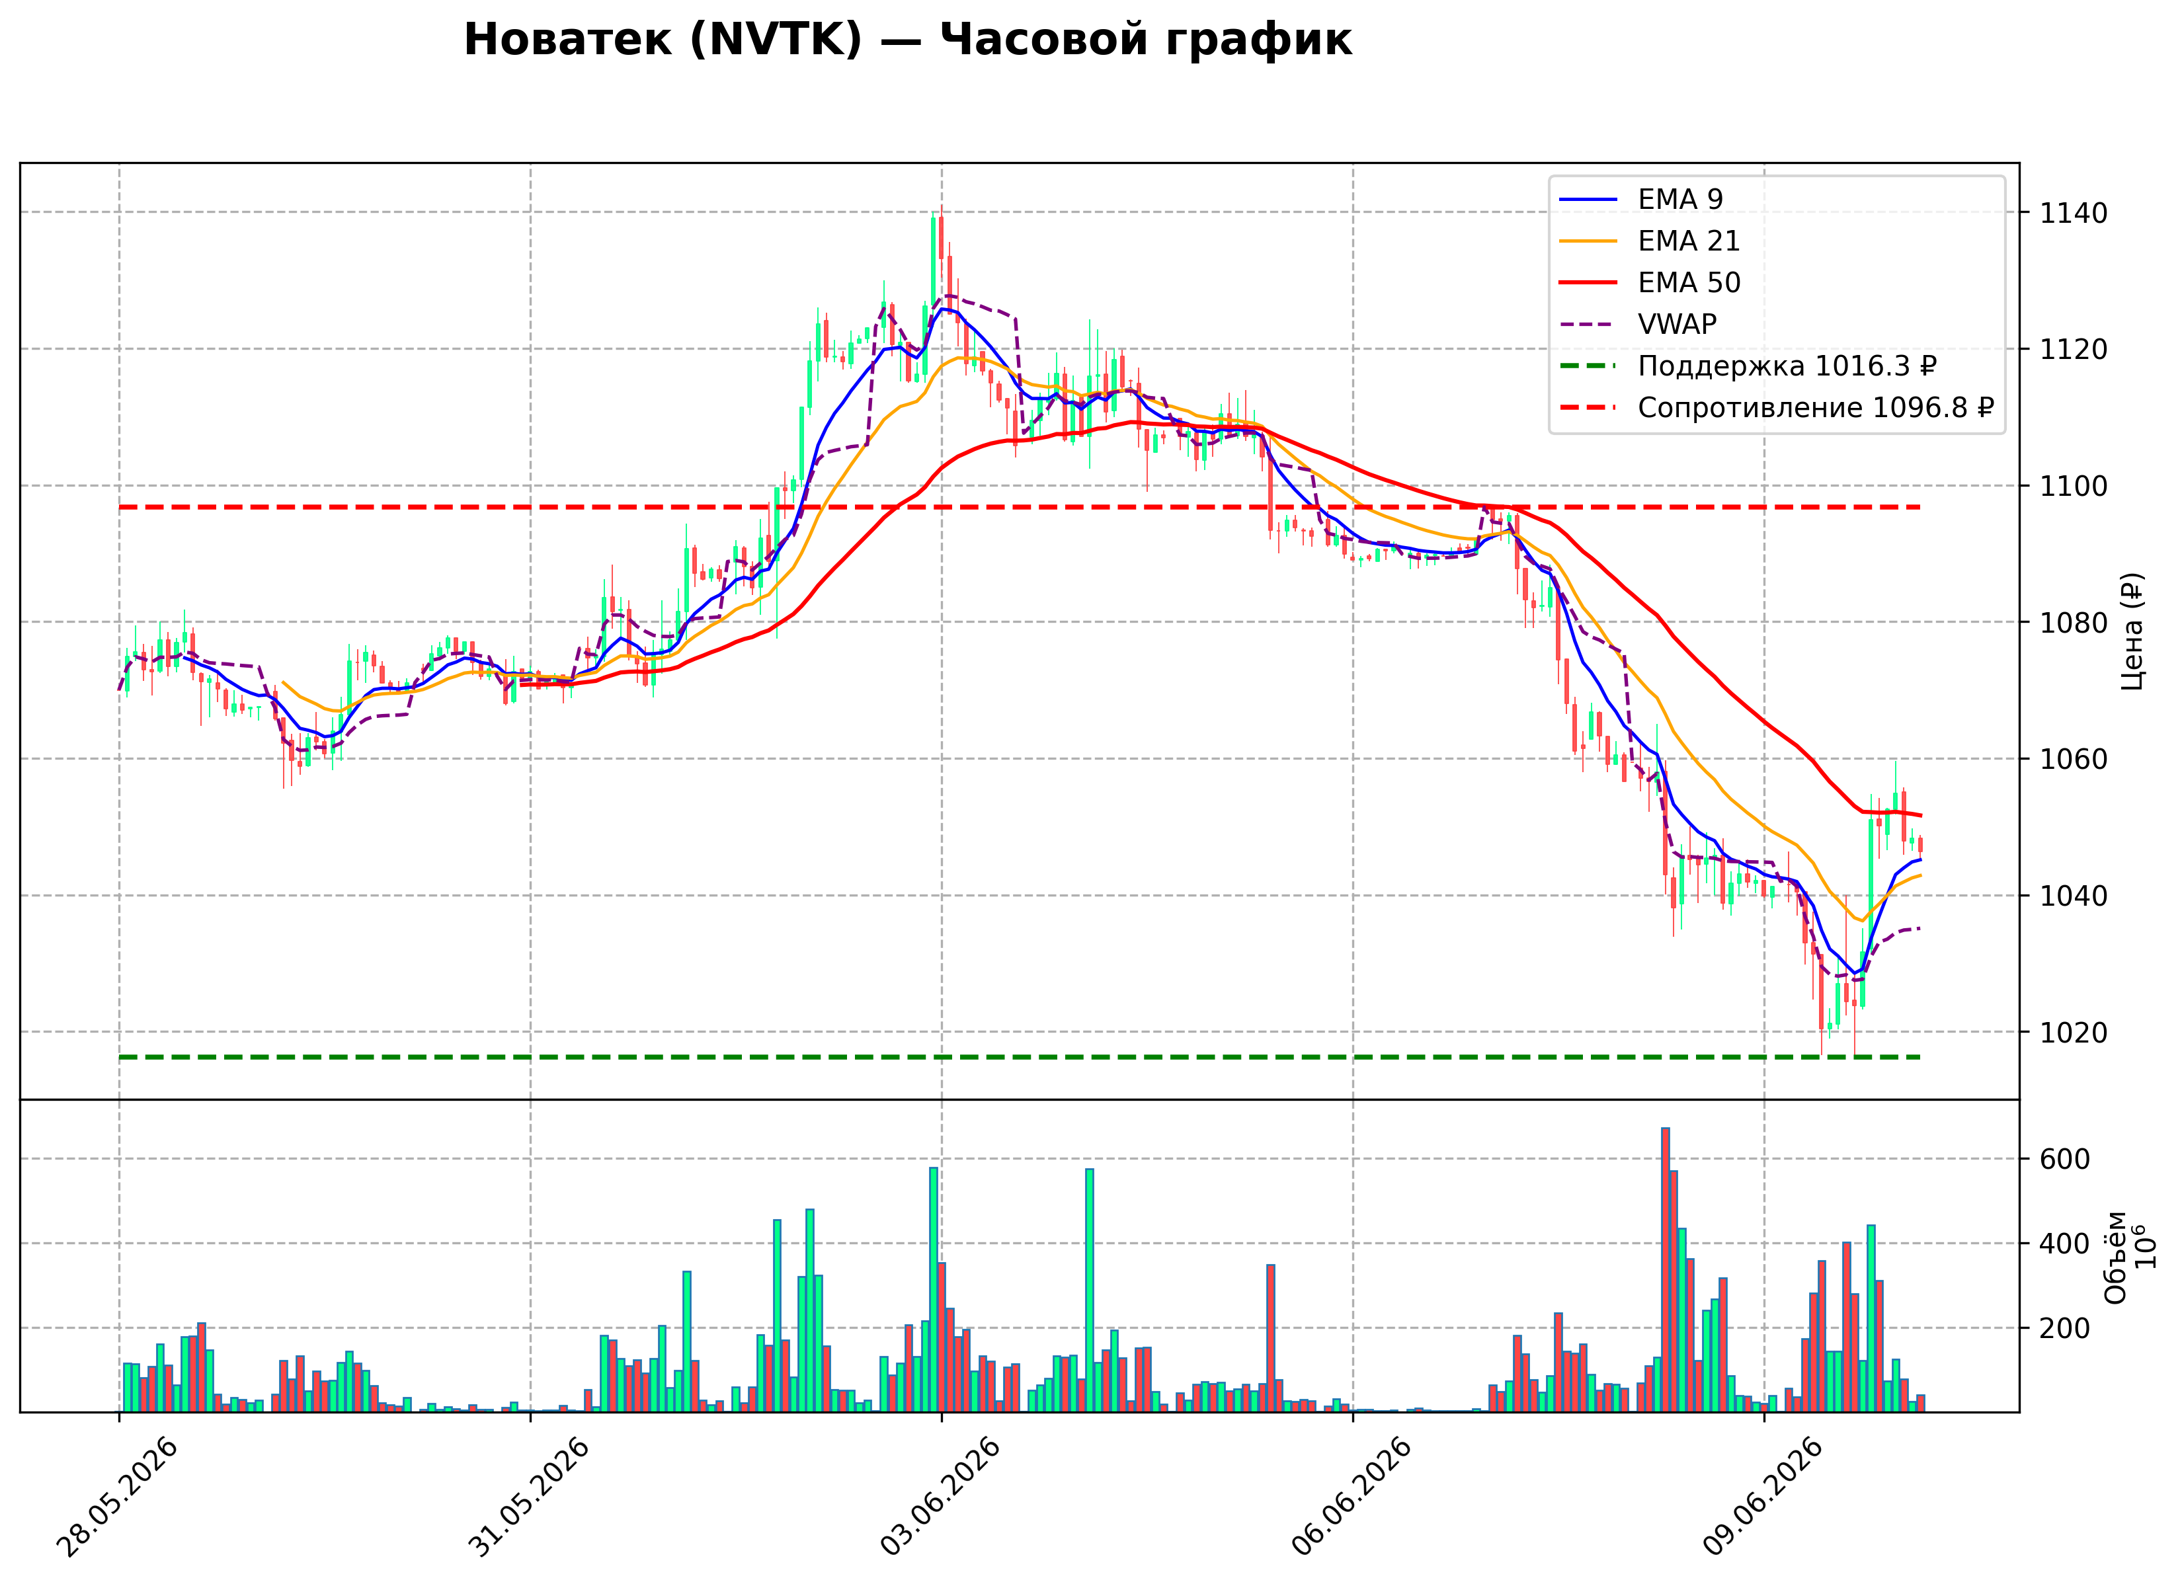Click the date label 06.06.2026
This screenshot has height=1582, width=2182.
1352,1497
